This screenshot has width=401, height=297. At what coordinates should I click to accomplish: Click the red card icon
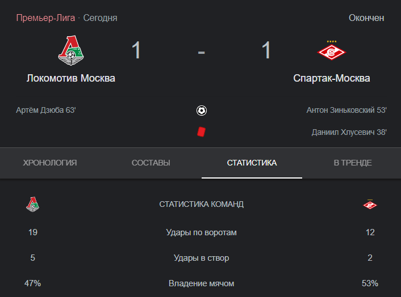pos(201,132)
